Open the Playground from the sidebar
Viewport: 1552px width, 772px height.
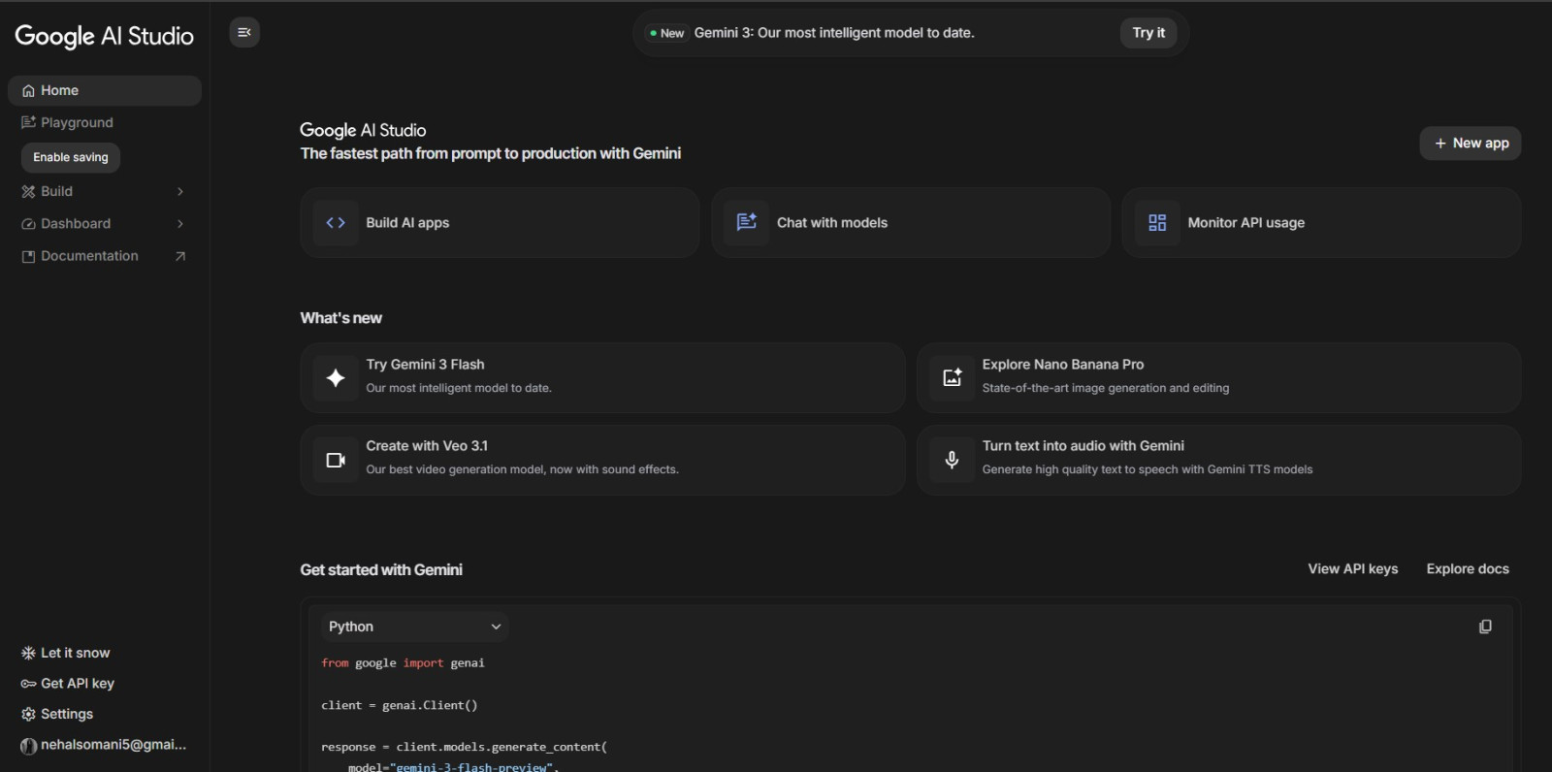[76, 122]
